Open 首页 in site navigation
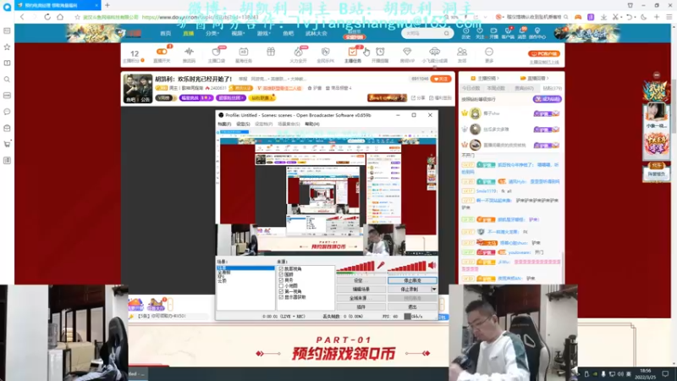Screen dimensions: 677x381 (165, 33)
